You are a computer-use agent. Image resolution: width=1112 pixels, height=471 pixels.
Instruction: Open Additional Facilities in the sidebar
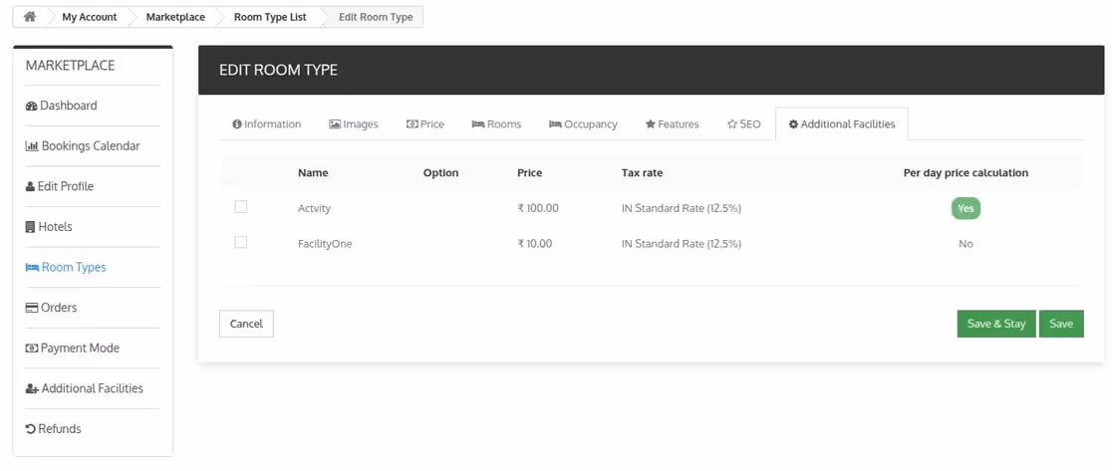tap(85, 388)
